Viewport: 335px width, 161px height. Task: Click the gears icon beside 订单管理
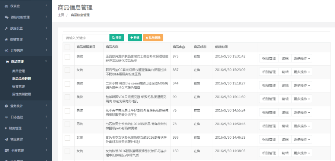tap(7, 51)
